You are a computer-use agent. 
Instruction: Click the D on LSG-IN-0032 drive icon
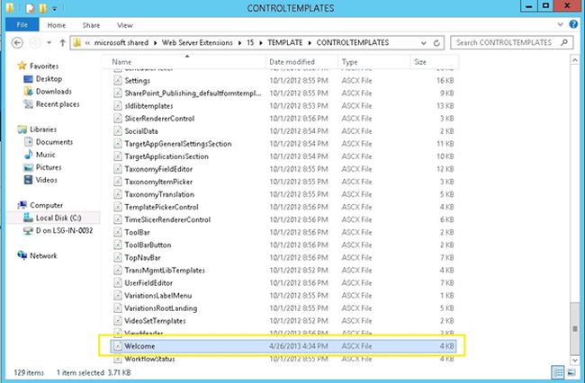coord(28,231)
